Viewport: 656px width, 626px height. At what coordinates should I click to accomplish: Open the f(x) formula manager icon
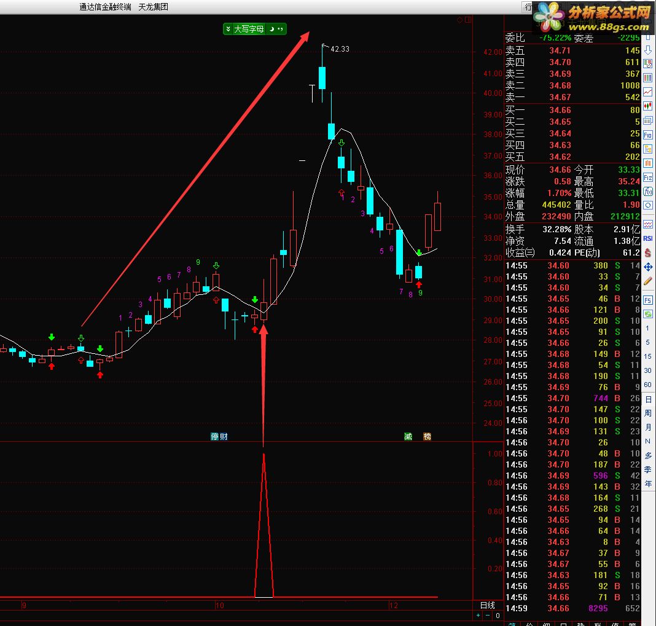point(647,192)
